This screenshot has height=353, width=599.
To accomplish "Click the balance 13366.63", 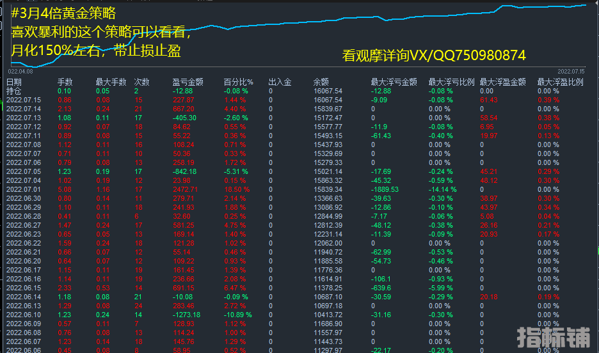I will coord(328,198).
